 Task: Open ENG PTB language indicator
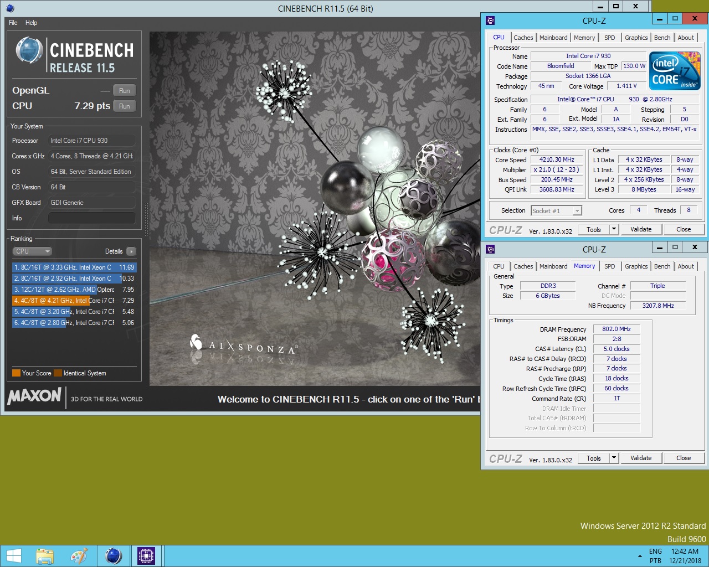[655, 556]
